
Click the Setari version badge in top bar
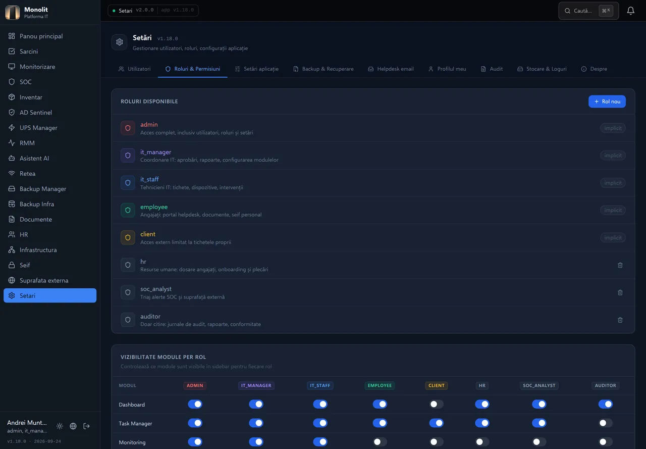click(153, 11)
